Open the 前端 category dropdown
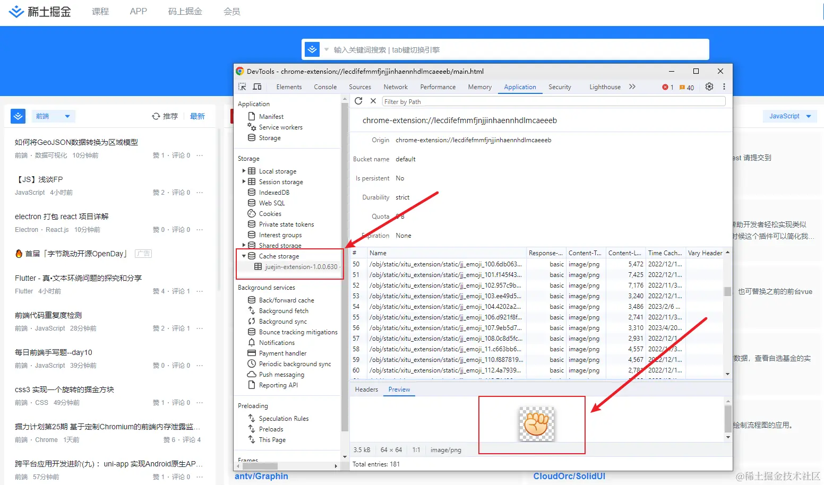 [53, 116]
